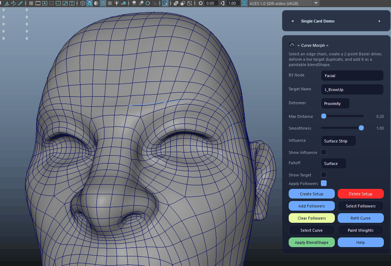Screen dimensions: 391x266
Task: Click the Smoothness slider handle
Action: (x=361, y=128)
